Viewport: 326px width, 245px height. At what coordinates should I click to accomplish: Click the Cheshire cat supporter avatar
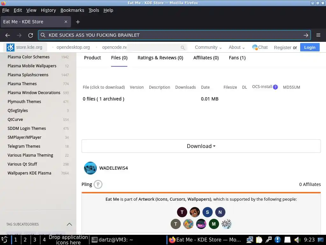201,224
